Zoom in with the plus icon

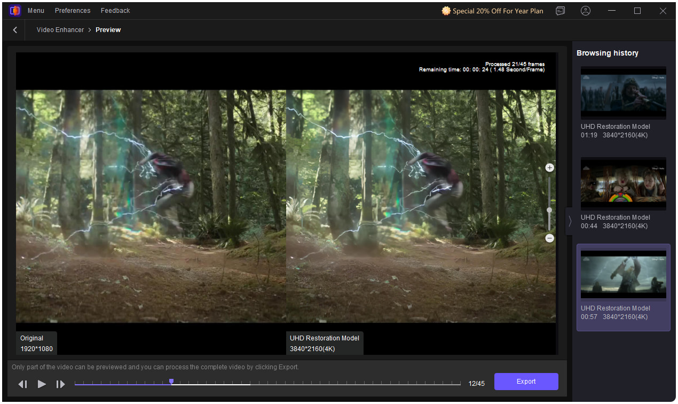click(549, 168)
